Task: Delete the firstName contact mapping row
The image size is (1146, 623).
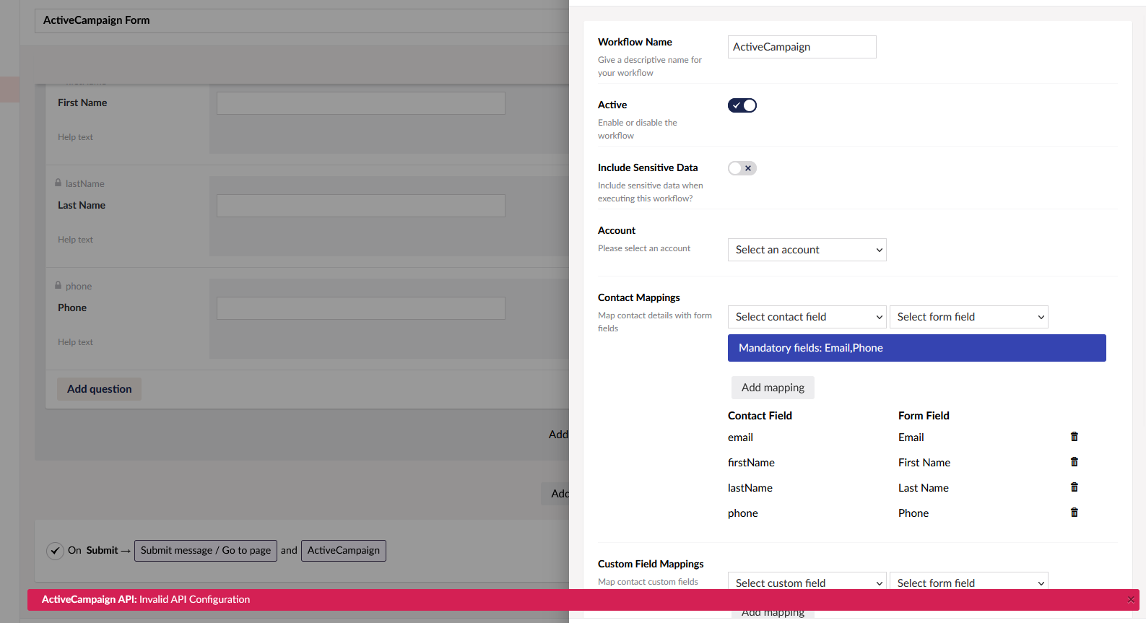Action: (x=1075, y=462)
